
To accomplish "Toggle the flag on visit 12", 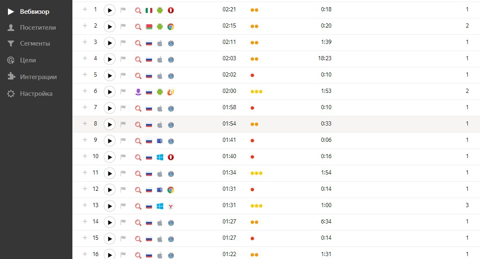I will point(123,190).
